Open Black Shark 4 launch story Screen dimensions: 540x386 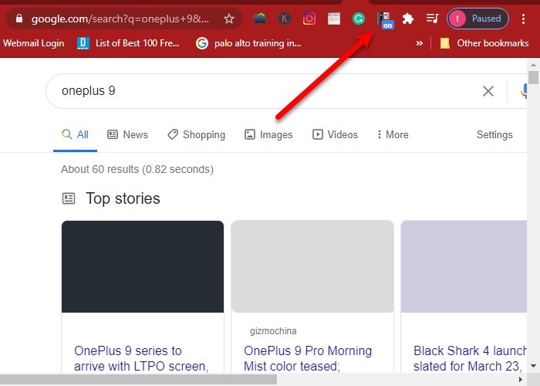pos(470,358)
